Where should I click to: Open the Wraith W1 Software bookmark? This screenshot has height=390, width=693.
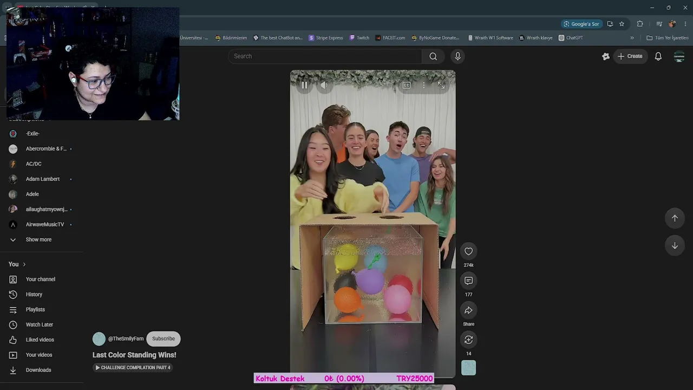(489, 38)
